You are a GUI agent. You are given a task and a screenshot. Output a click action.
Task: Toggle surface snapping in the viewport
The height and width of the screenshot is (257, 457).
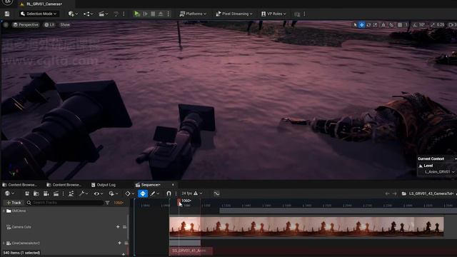[x=392, y=25]
